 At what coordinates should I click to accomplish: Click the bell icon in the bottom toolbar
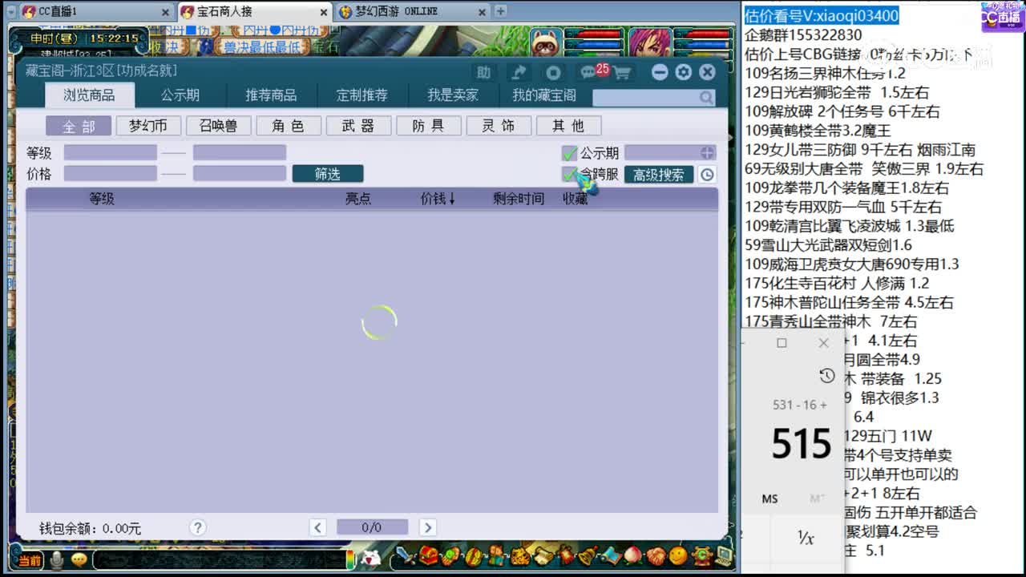(585, 556)
